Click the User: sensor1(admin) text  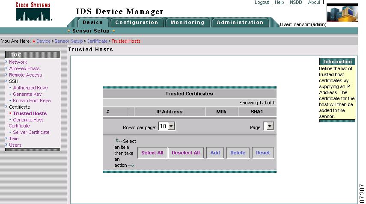click(303, 24)
